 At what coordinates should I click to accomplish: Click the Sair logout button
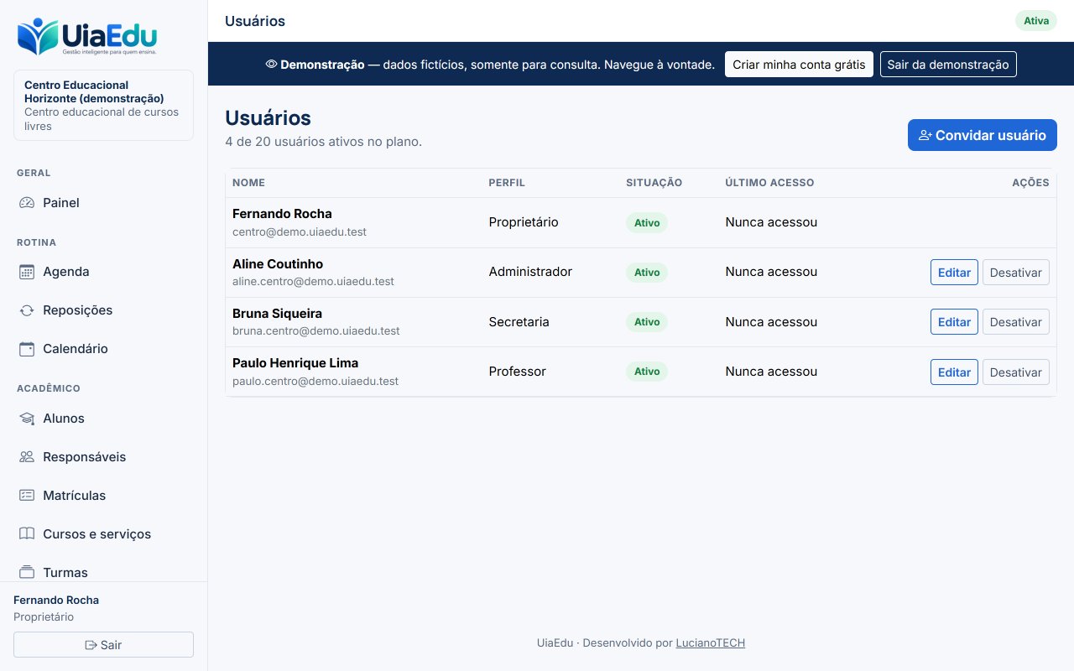point(103,645)
